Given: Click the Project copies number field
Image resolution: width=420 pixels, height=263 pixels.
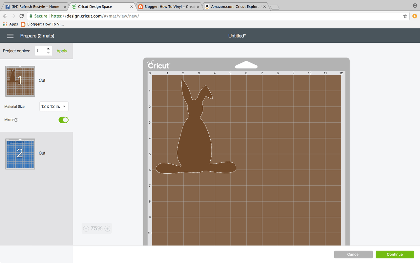Looking at the screenshot, I should (x=40, y=51).
